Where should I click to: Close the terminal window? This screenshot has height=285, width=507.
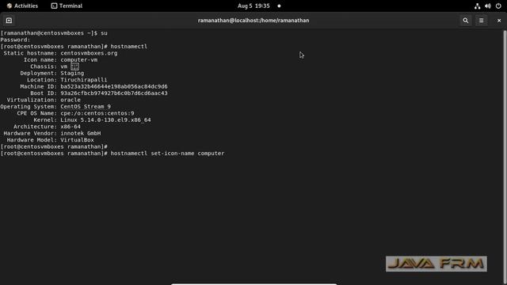coord(499,21)
